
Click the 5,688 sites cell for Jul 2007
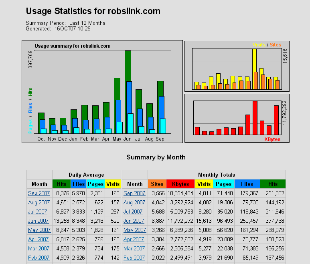[157, 212]
